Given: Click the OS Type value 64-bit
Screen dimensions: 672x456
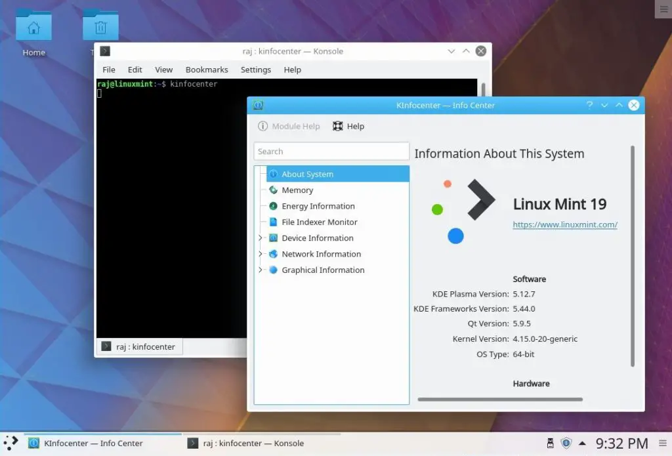Looking at the screenshot, I should [x=523, y=354].
